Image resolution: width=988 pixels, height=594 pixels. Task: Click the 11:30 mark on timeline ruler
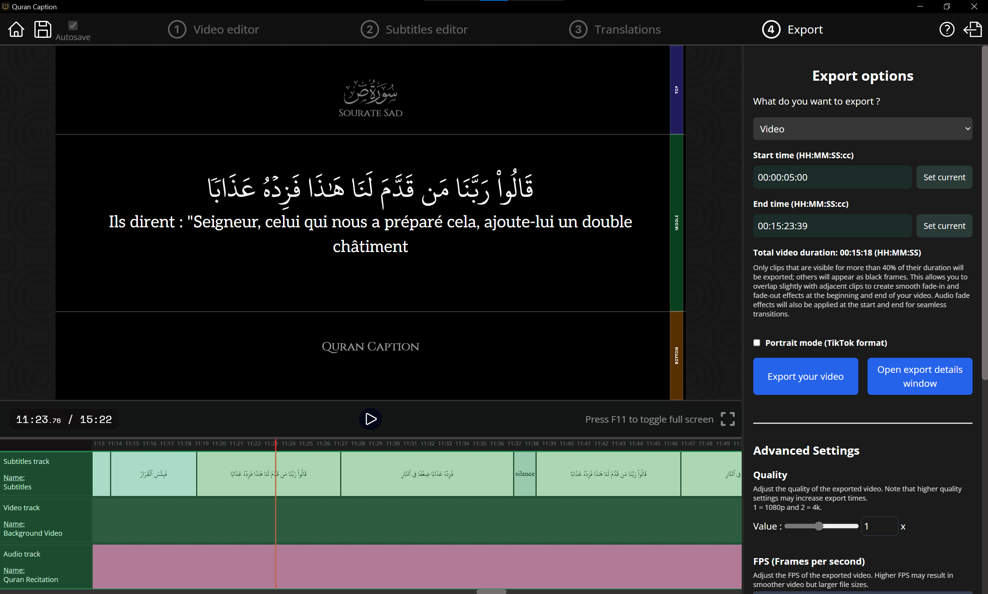[392, 443]
